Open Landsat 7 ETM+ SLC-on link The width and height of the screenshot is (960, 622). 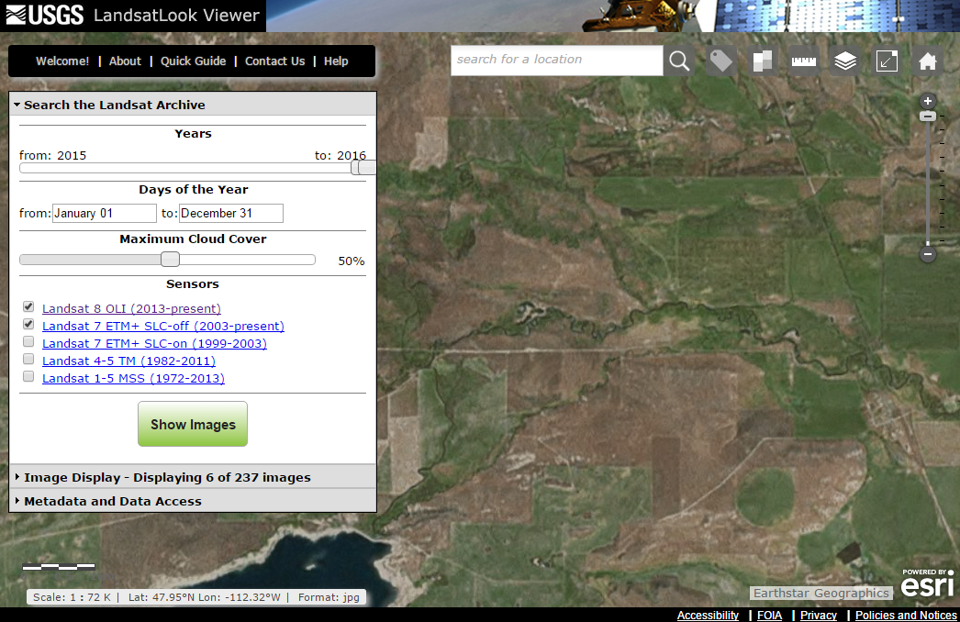154,343
